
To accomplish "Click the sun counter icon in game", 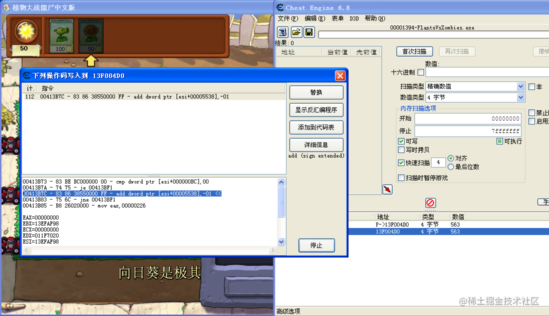I will click(x=25, y=31).
